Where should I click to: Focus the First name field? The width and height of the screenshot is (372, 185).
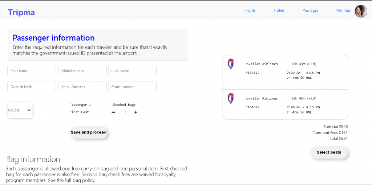[x=32, y=71]
